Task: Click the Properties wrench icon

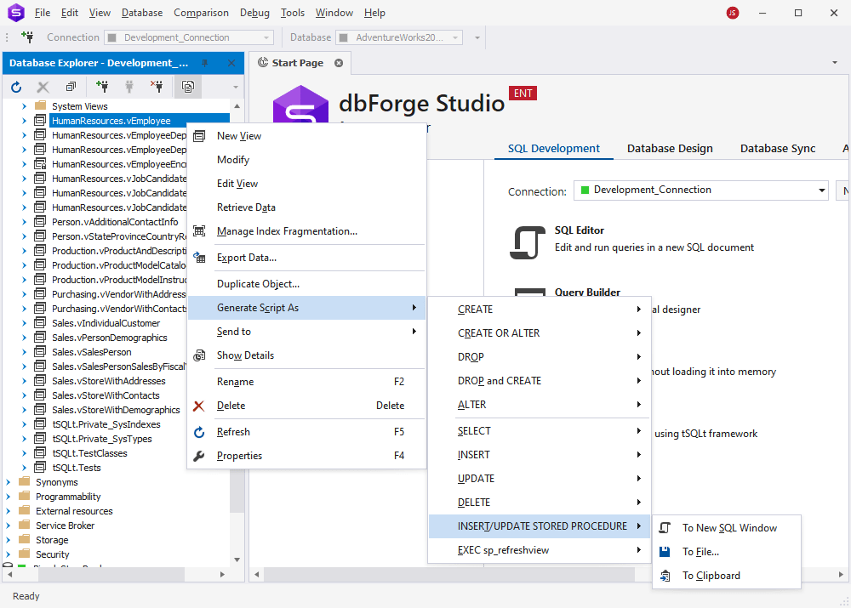Action: pos(199,456)
